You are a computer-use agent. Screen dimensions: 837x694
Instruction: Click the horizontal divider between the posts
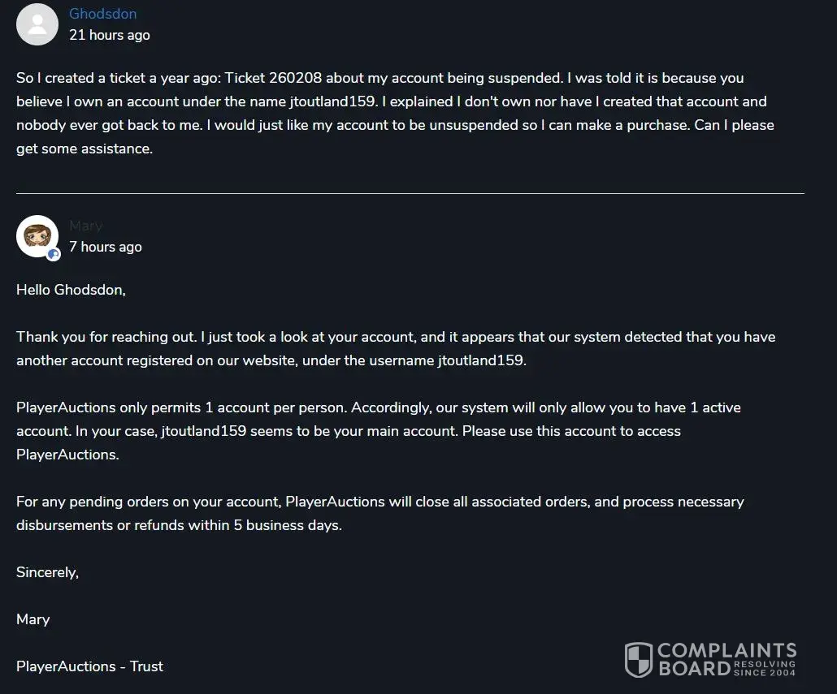[410, 193]
